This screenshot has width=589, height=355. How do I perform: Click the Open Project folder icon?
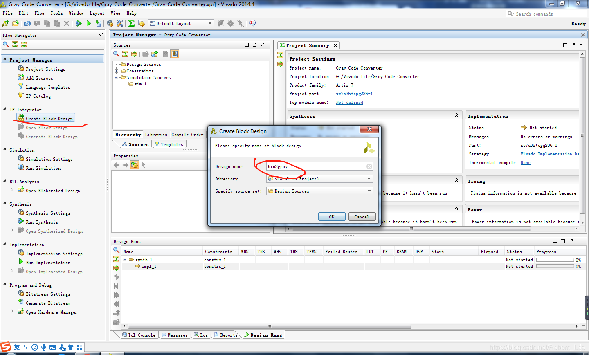click(16, 24)
